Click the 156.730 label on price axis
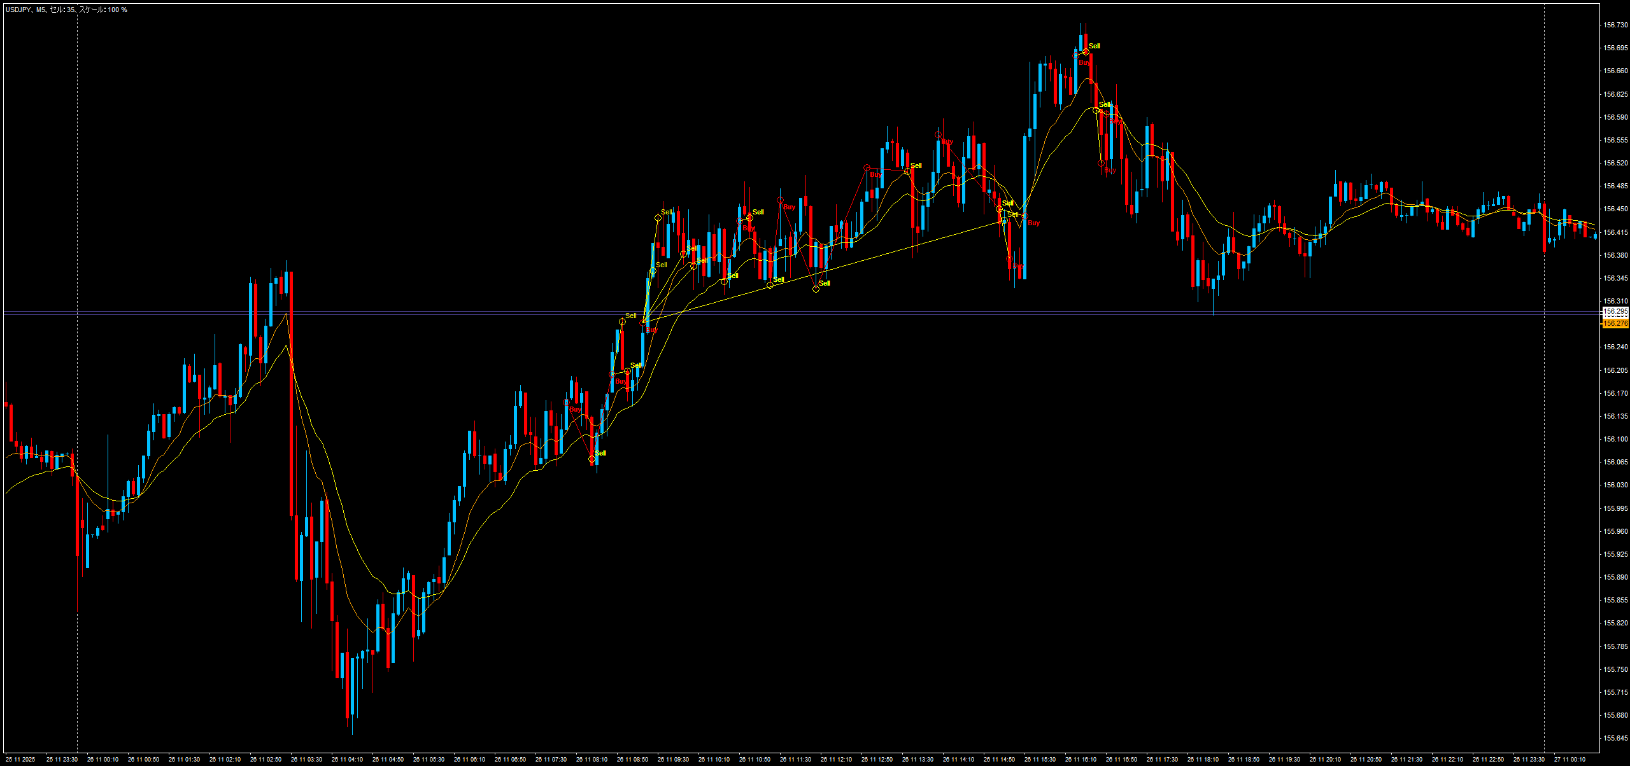 coord(1615,25)
